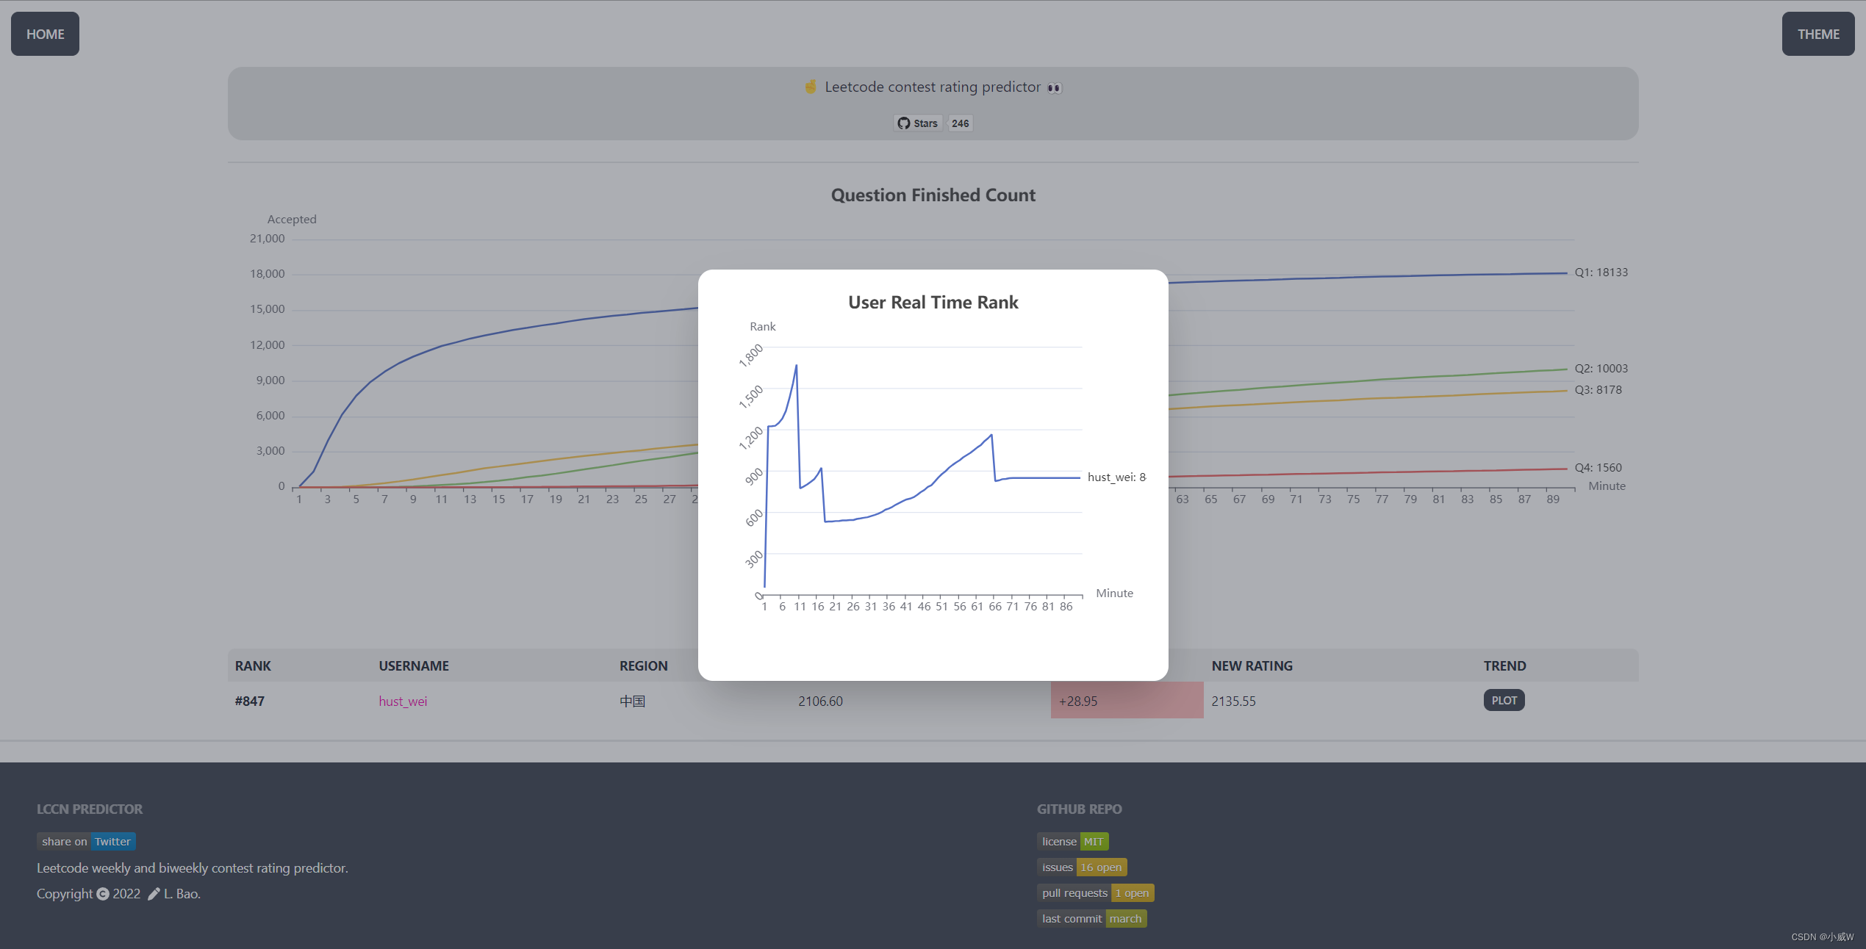Image resolution: width=1866 pixels, height=949 pixels.
Task: Switch the THEME
Action: coord(1817,34)
